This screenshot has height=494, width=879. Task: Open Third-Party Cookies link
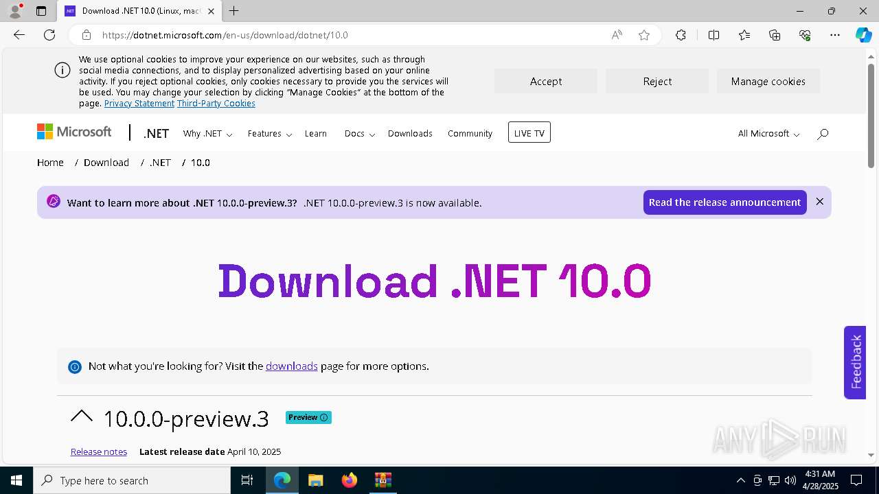click(x=216, y=104)
